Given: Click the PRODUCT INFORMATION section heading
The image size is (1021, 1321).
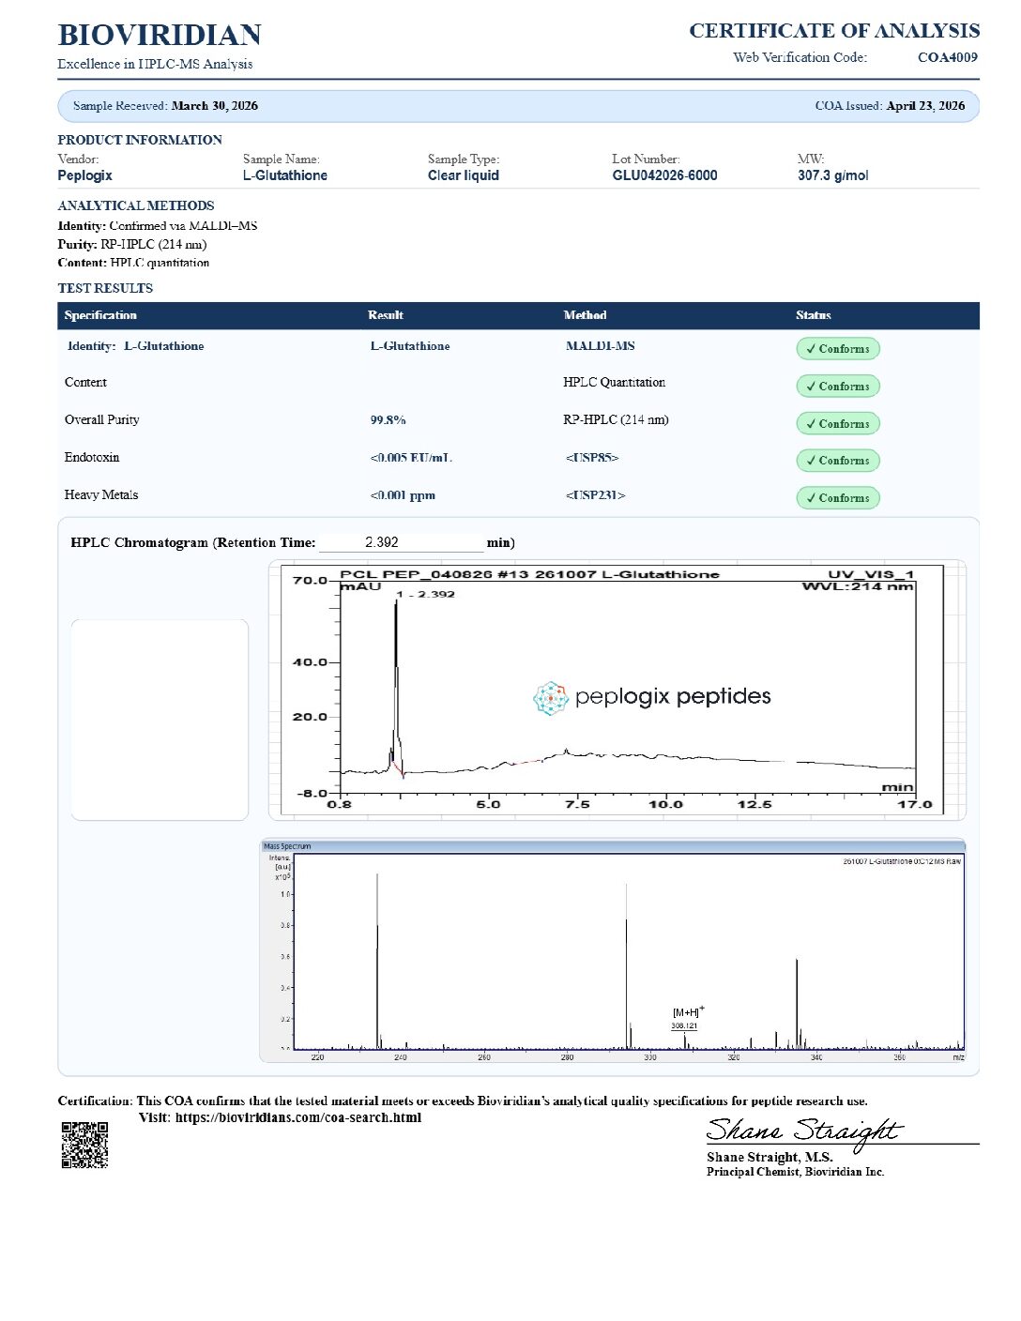Looking at the screenshot, I should point(140,140).
